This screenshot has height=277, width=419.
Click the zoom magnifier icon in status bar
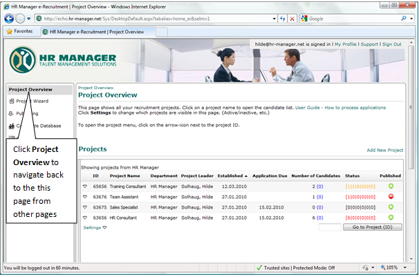383,267
